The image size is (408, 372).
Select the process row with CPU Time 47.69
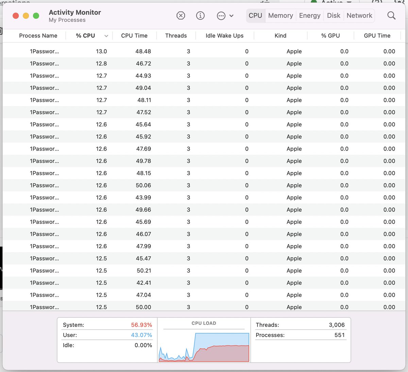(204, 149)
